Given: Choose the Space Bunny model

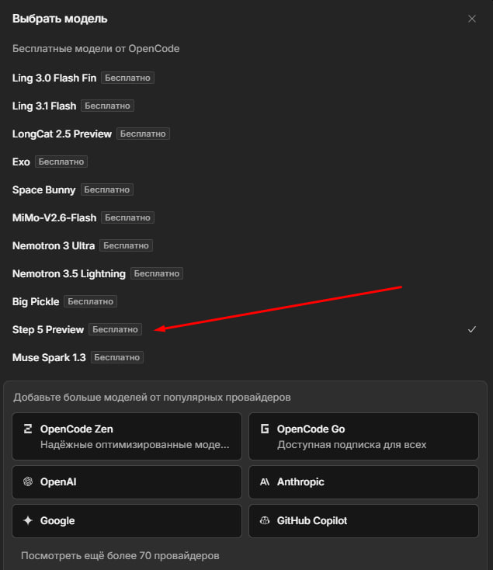Looking at the screenshot, I should (244, 189).
